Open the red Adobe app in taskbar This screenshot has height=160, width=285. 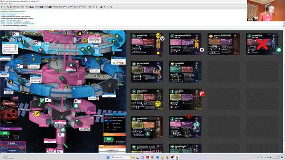point(147,157)
